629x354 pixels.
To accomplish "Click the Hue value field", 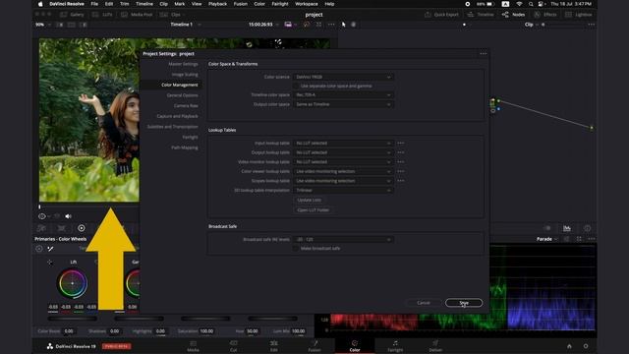I will click(253, 331).
